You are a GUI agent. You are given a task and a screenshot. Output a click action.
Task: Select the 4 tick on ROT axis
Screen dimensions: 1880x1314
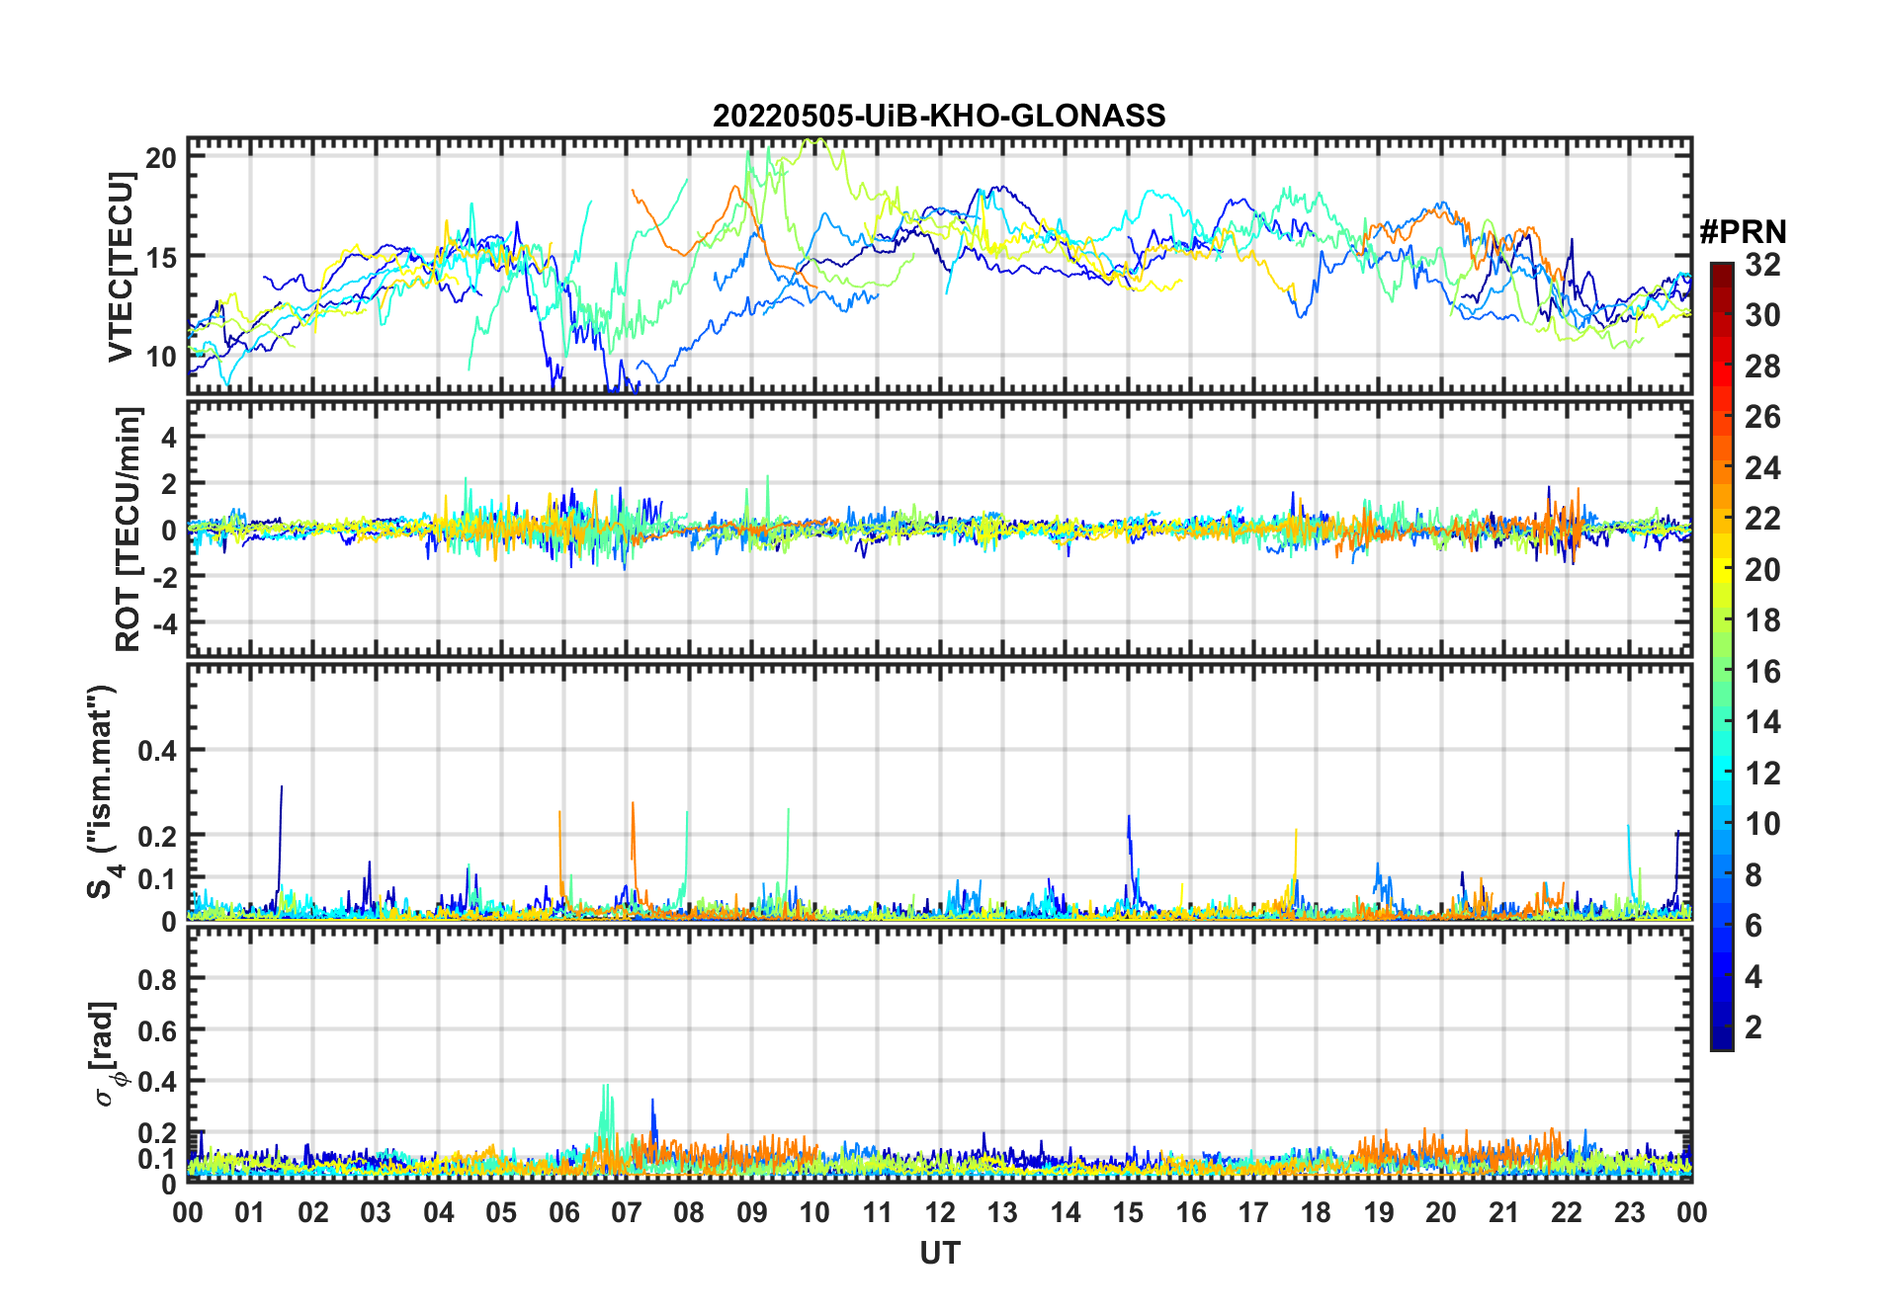pyautogui.click(x=169, y=437)
